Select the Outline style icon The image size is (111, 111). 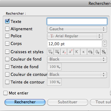[x=97, y=52]
